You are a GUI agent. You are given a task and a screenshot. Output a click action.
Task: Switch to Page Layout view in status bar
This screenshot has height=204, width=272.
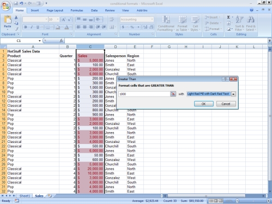(216, 201)
